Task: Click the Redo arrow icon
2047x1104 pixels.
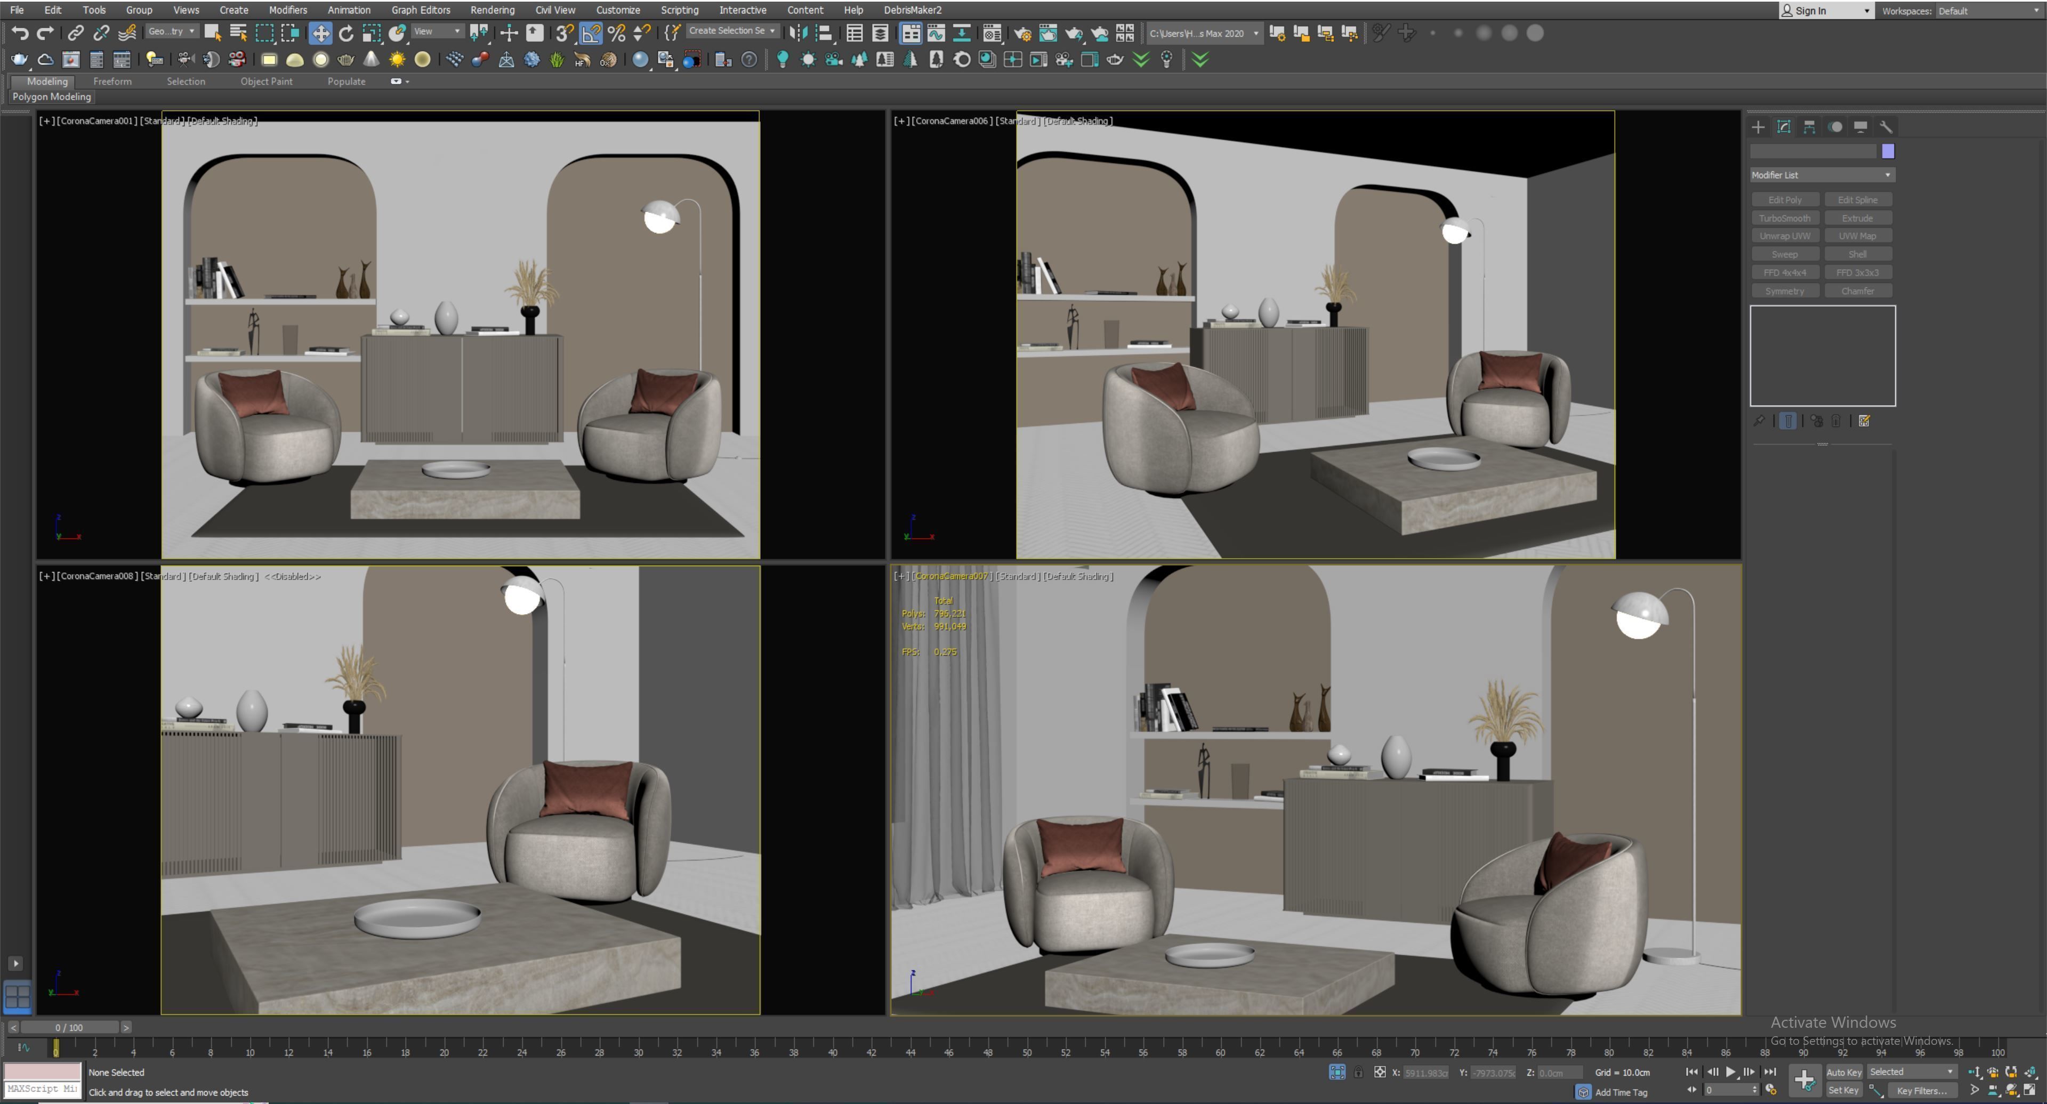Action: point(45,33)
